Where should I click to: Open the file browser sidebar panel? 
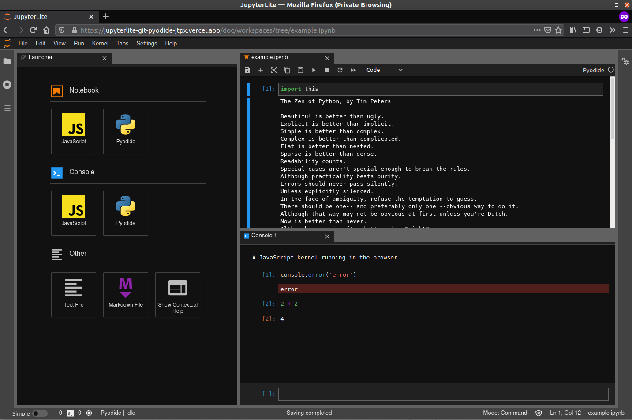7,61
